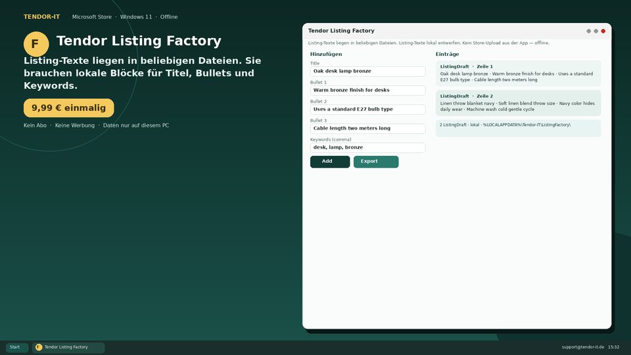
Task: Click the yellow F logo badge
Action: (x=36, y=44)
